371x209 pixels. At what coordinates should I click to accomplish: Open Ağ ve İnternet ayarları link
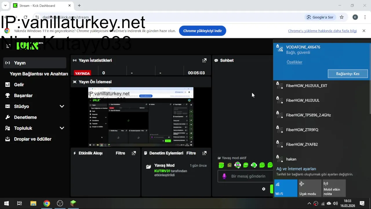click(x=296, y=169)
